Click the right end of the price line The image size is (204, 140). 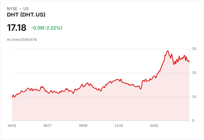189,62
